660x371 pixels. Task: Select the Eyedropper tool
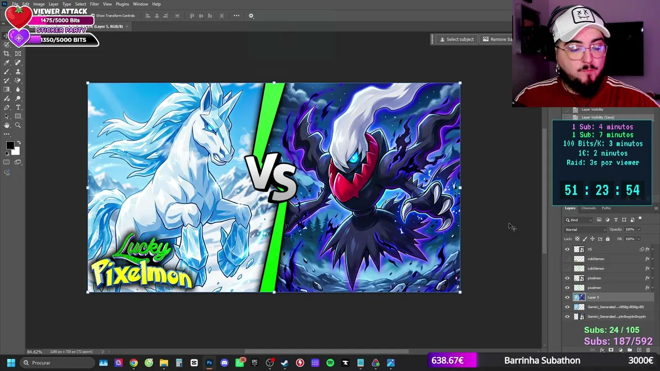pos(7,62)
